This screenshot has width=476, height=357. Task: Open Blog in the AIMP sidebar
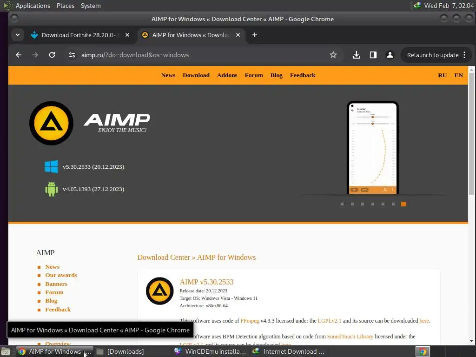point(51,301)
